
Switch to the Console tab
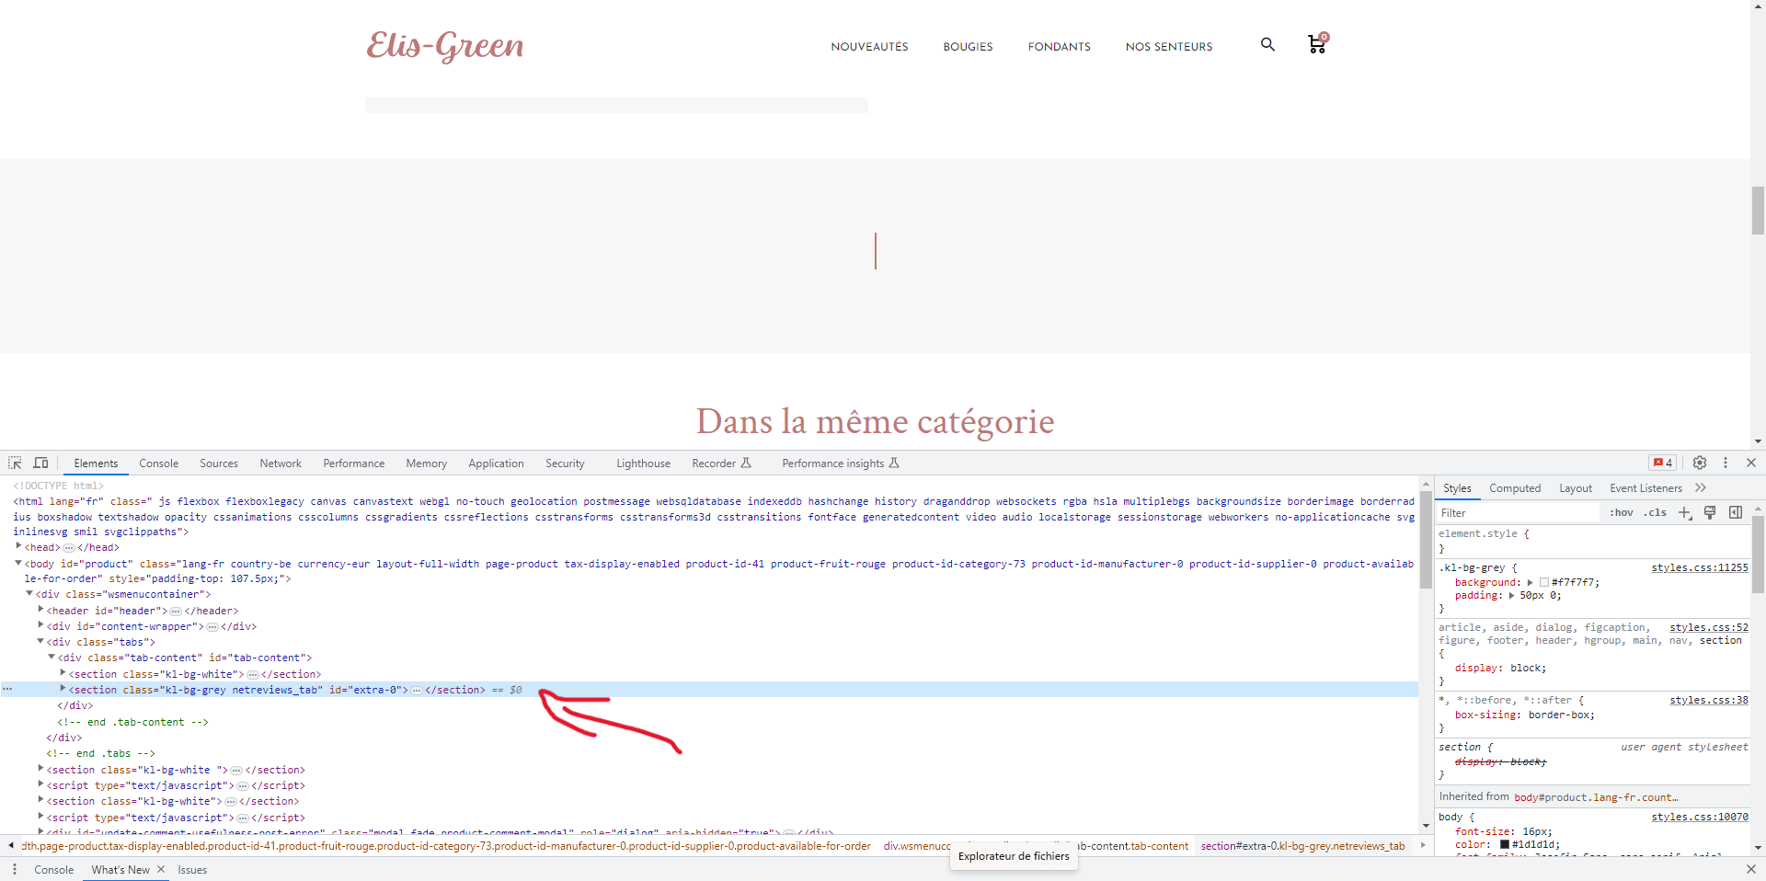click(159, 463)
